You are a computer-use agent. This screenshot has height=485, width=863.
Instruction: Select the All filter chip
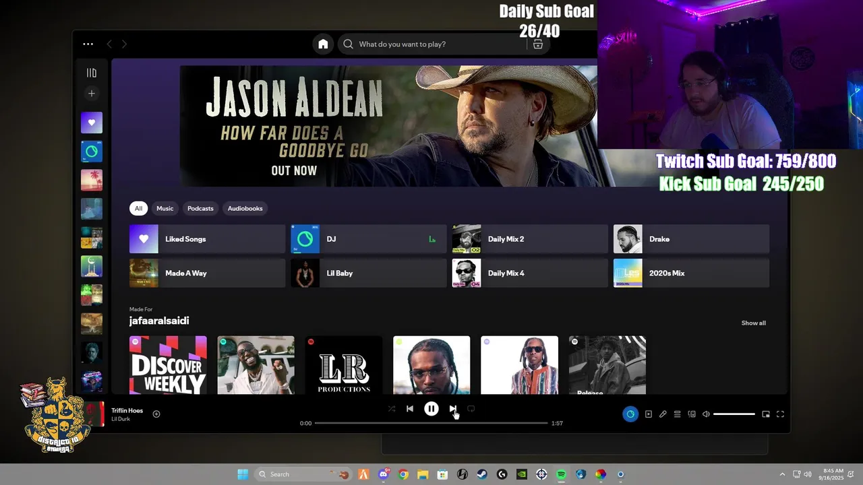pyautogui.click(x=138, y=208)
